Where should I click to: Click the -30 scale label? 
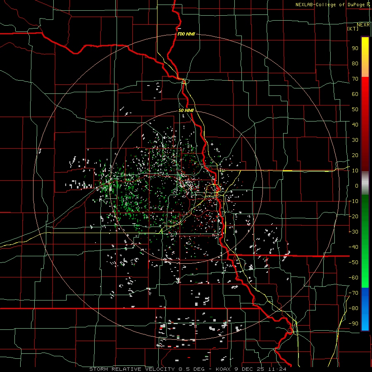(x=353, y=232)
